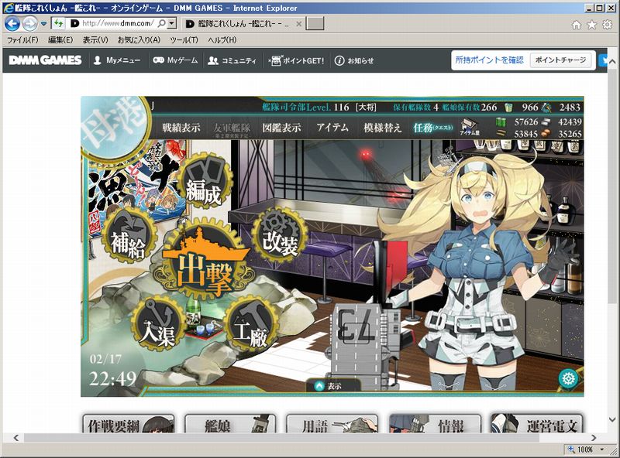The height and width of the screenshot is (458, 620).
Task: Click the browser Back arrow button
Action: [12, 24]
